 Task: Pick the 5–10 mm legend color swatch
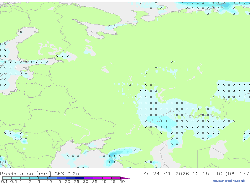43,178
